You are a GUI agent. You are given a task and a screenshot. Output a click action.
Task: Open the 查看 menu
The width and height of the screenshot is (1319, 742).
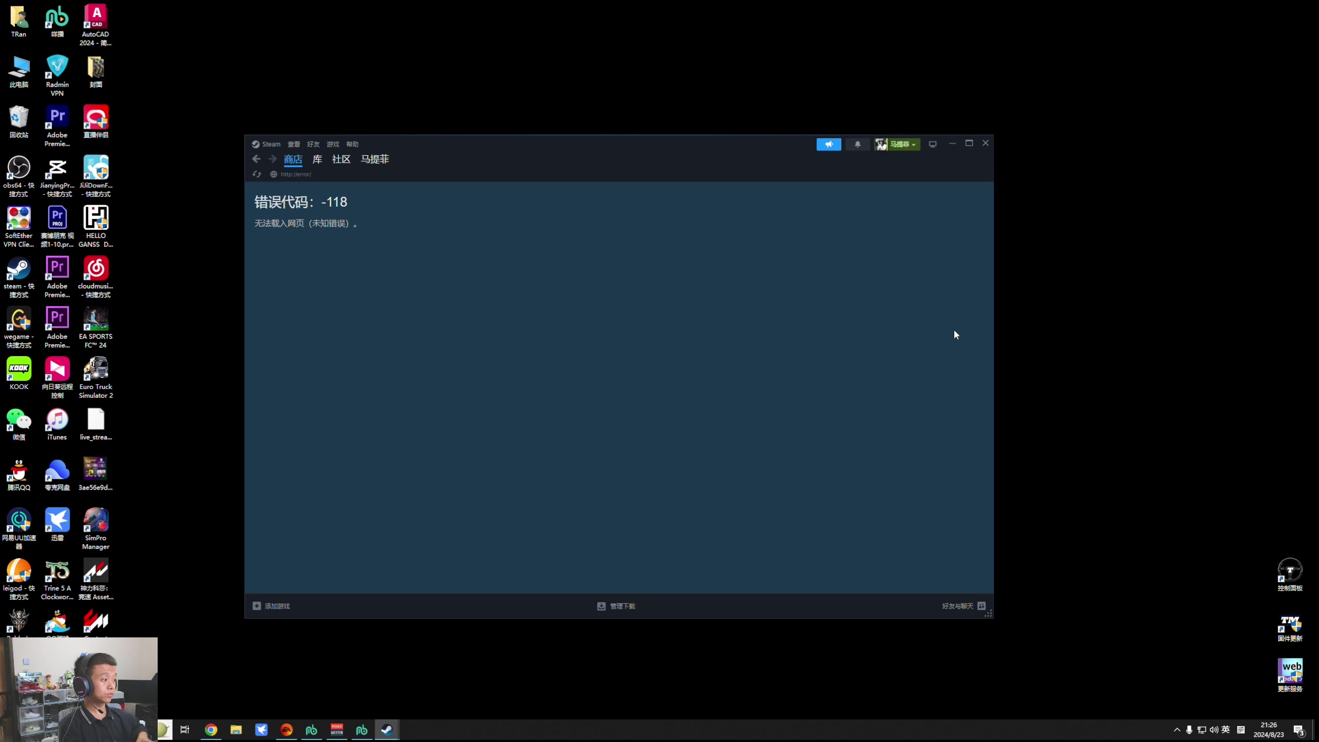coord(294,144)
